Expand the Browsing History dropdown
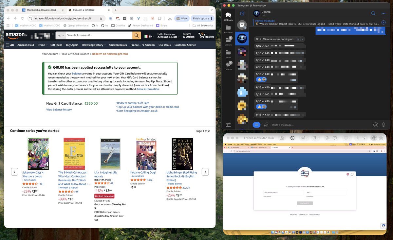 (94, 45)
